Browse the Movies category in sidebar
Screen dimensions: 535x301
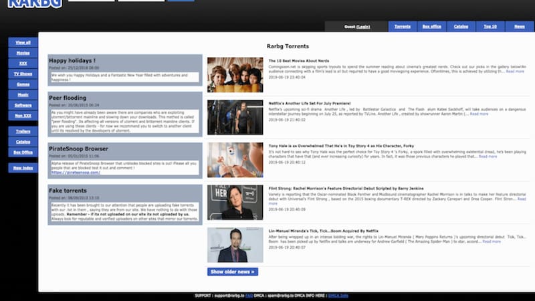(23, 53)
